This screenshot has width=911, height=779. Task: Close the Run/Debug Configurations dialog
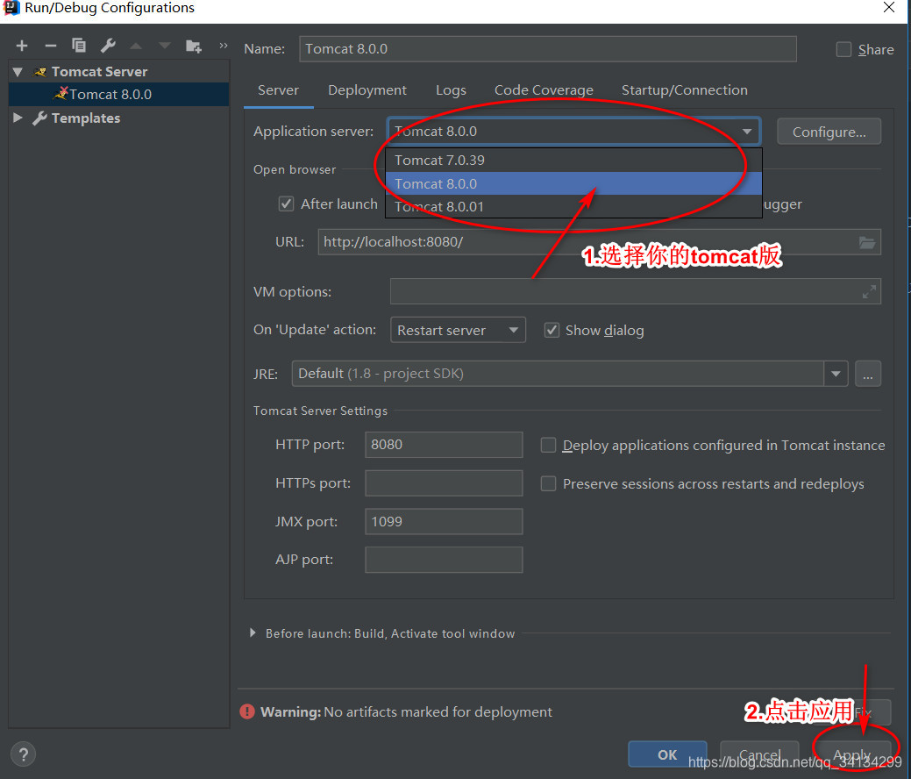[x=889, y=8]
